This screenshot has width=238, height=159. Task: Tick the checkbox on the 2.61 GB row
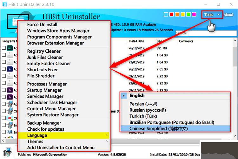pos(4,69)
